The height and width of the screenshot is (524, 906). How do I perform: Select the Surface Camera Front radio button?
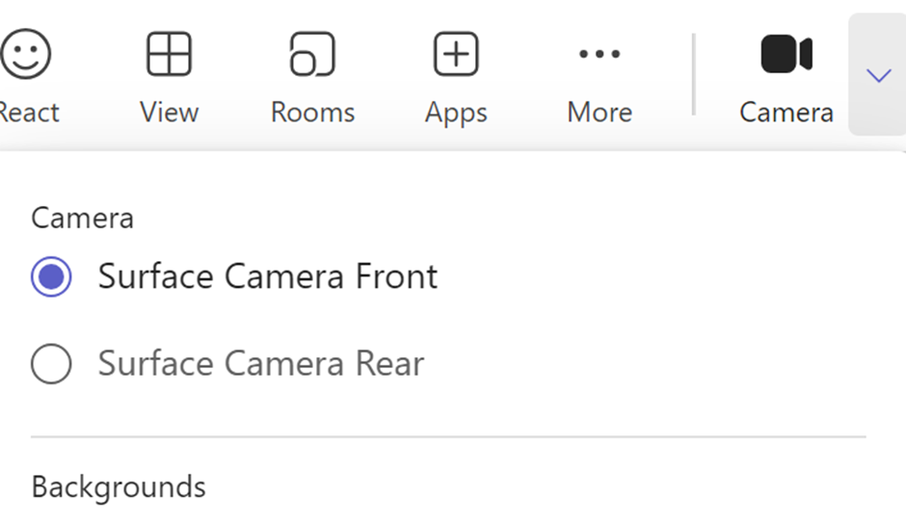coord(51,276)
